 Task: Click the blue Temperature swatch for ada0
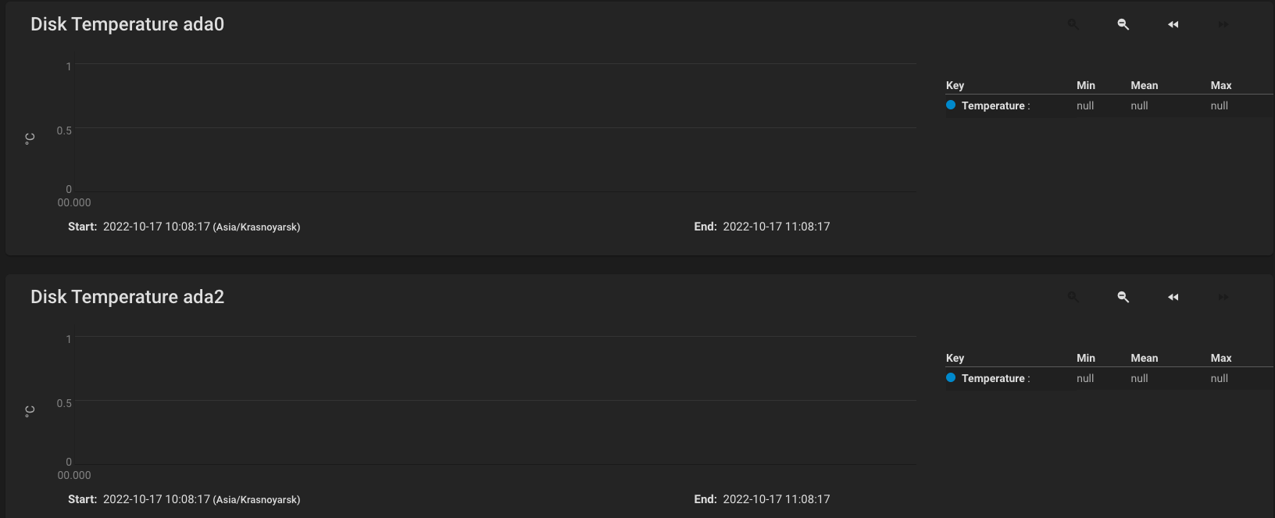(x=951, y=105)
